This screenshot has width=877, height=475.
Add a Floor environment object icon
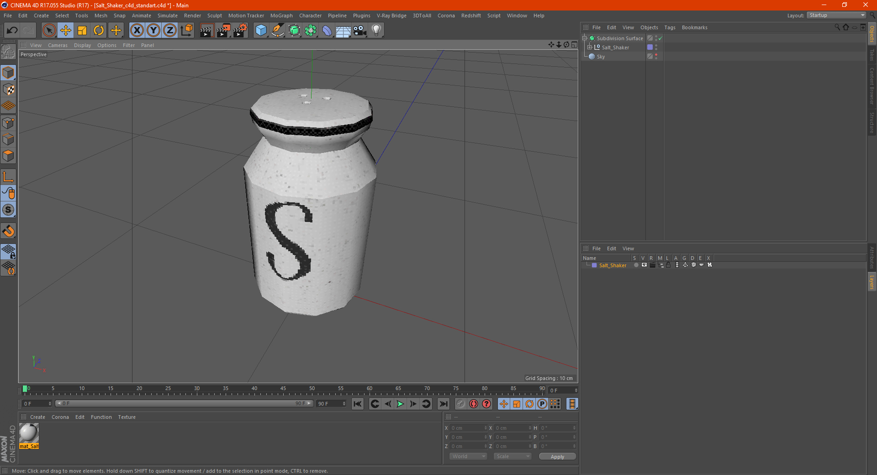click(343, 31)
